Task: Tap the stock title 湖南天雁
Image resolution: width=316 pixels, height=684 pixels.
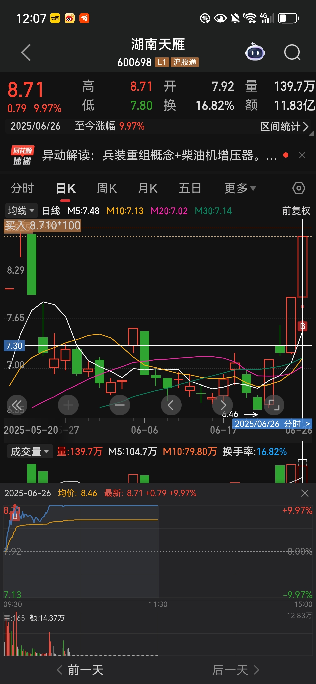Action: coord(158,44)
